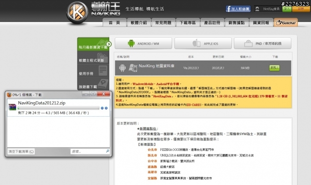Open the 常見問題 tab
This screenshot has width=311, height=185.
pyautogui.click(x=163, y=23)
